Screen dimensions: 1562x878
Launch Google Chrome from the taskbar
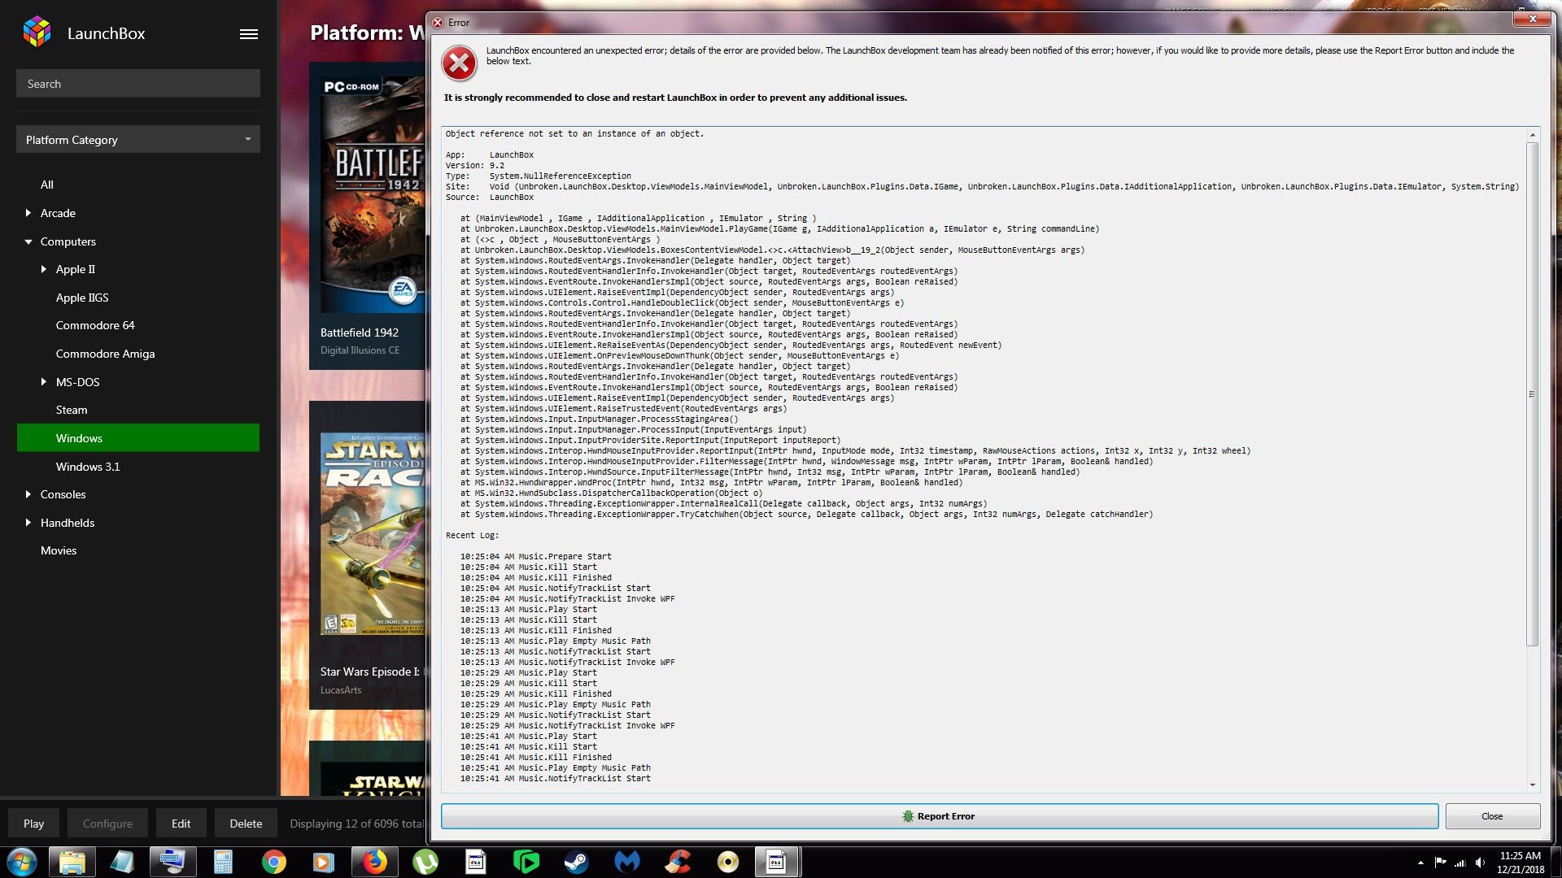pos(273,862)
